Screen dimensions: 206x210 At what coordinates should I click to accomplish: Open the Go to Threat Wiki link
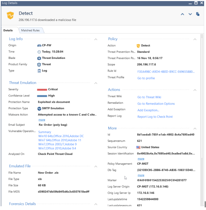coord(149,97)
